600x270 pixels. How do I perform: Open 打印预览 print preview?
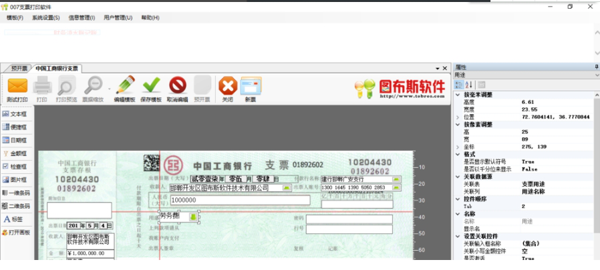pyautogui.click(x=66, y=85)
